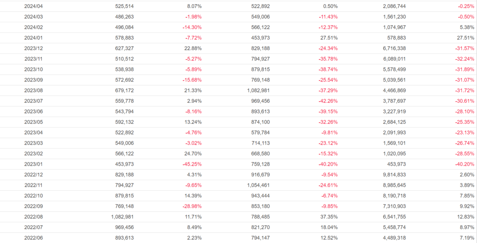Select the 2023/12 row date label
The height and width of the screenshot is (243, 477).
coord(33,48)
